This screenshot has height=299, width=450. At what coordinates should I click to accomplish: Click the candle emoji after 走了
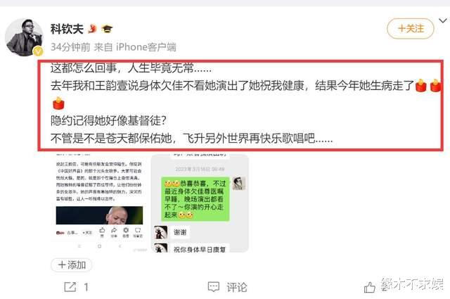420,86
